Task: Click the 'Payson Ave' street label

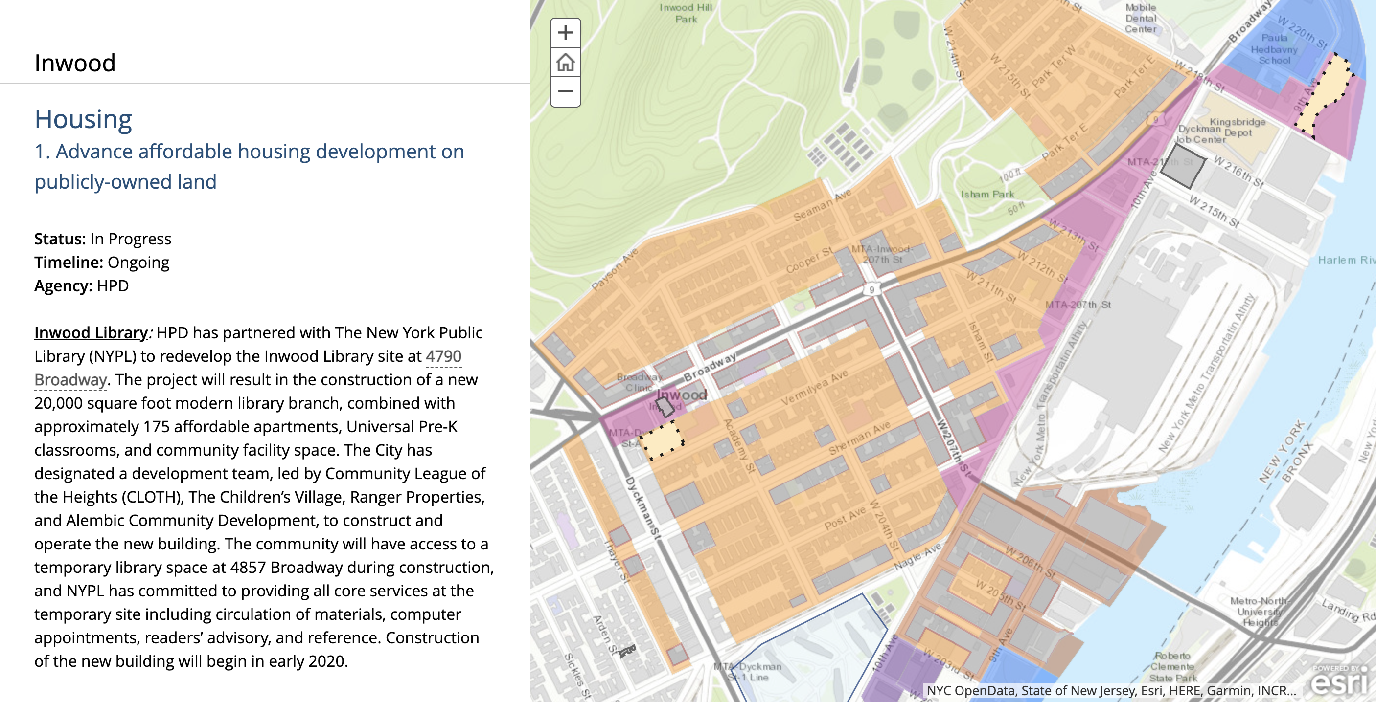Action: (614, 268)
